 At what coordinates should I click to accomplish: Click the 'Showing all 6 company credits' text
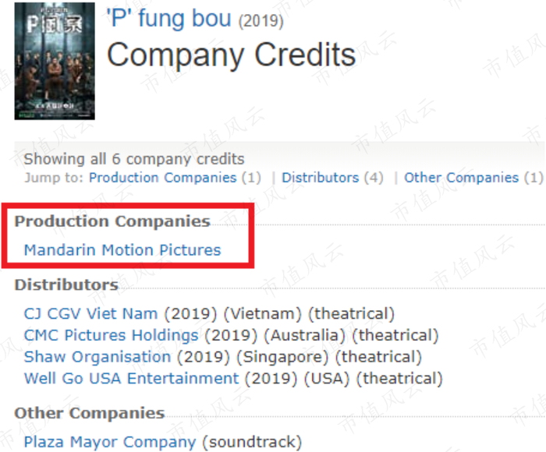tap(134, 159)
